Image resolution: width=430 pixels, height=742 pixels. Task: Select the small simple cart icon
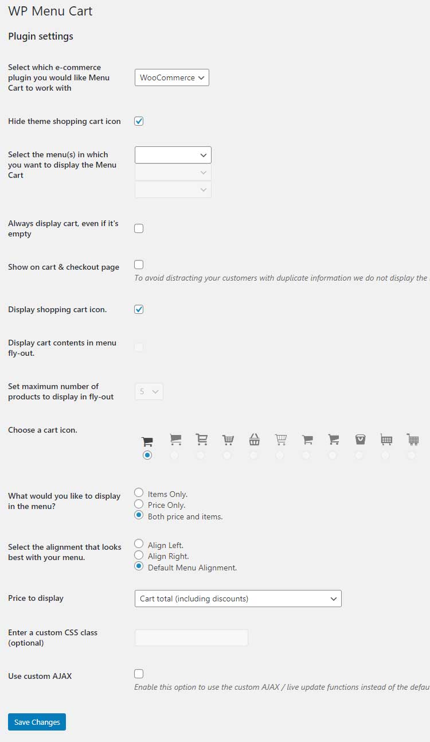307,455
